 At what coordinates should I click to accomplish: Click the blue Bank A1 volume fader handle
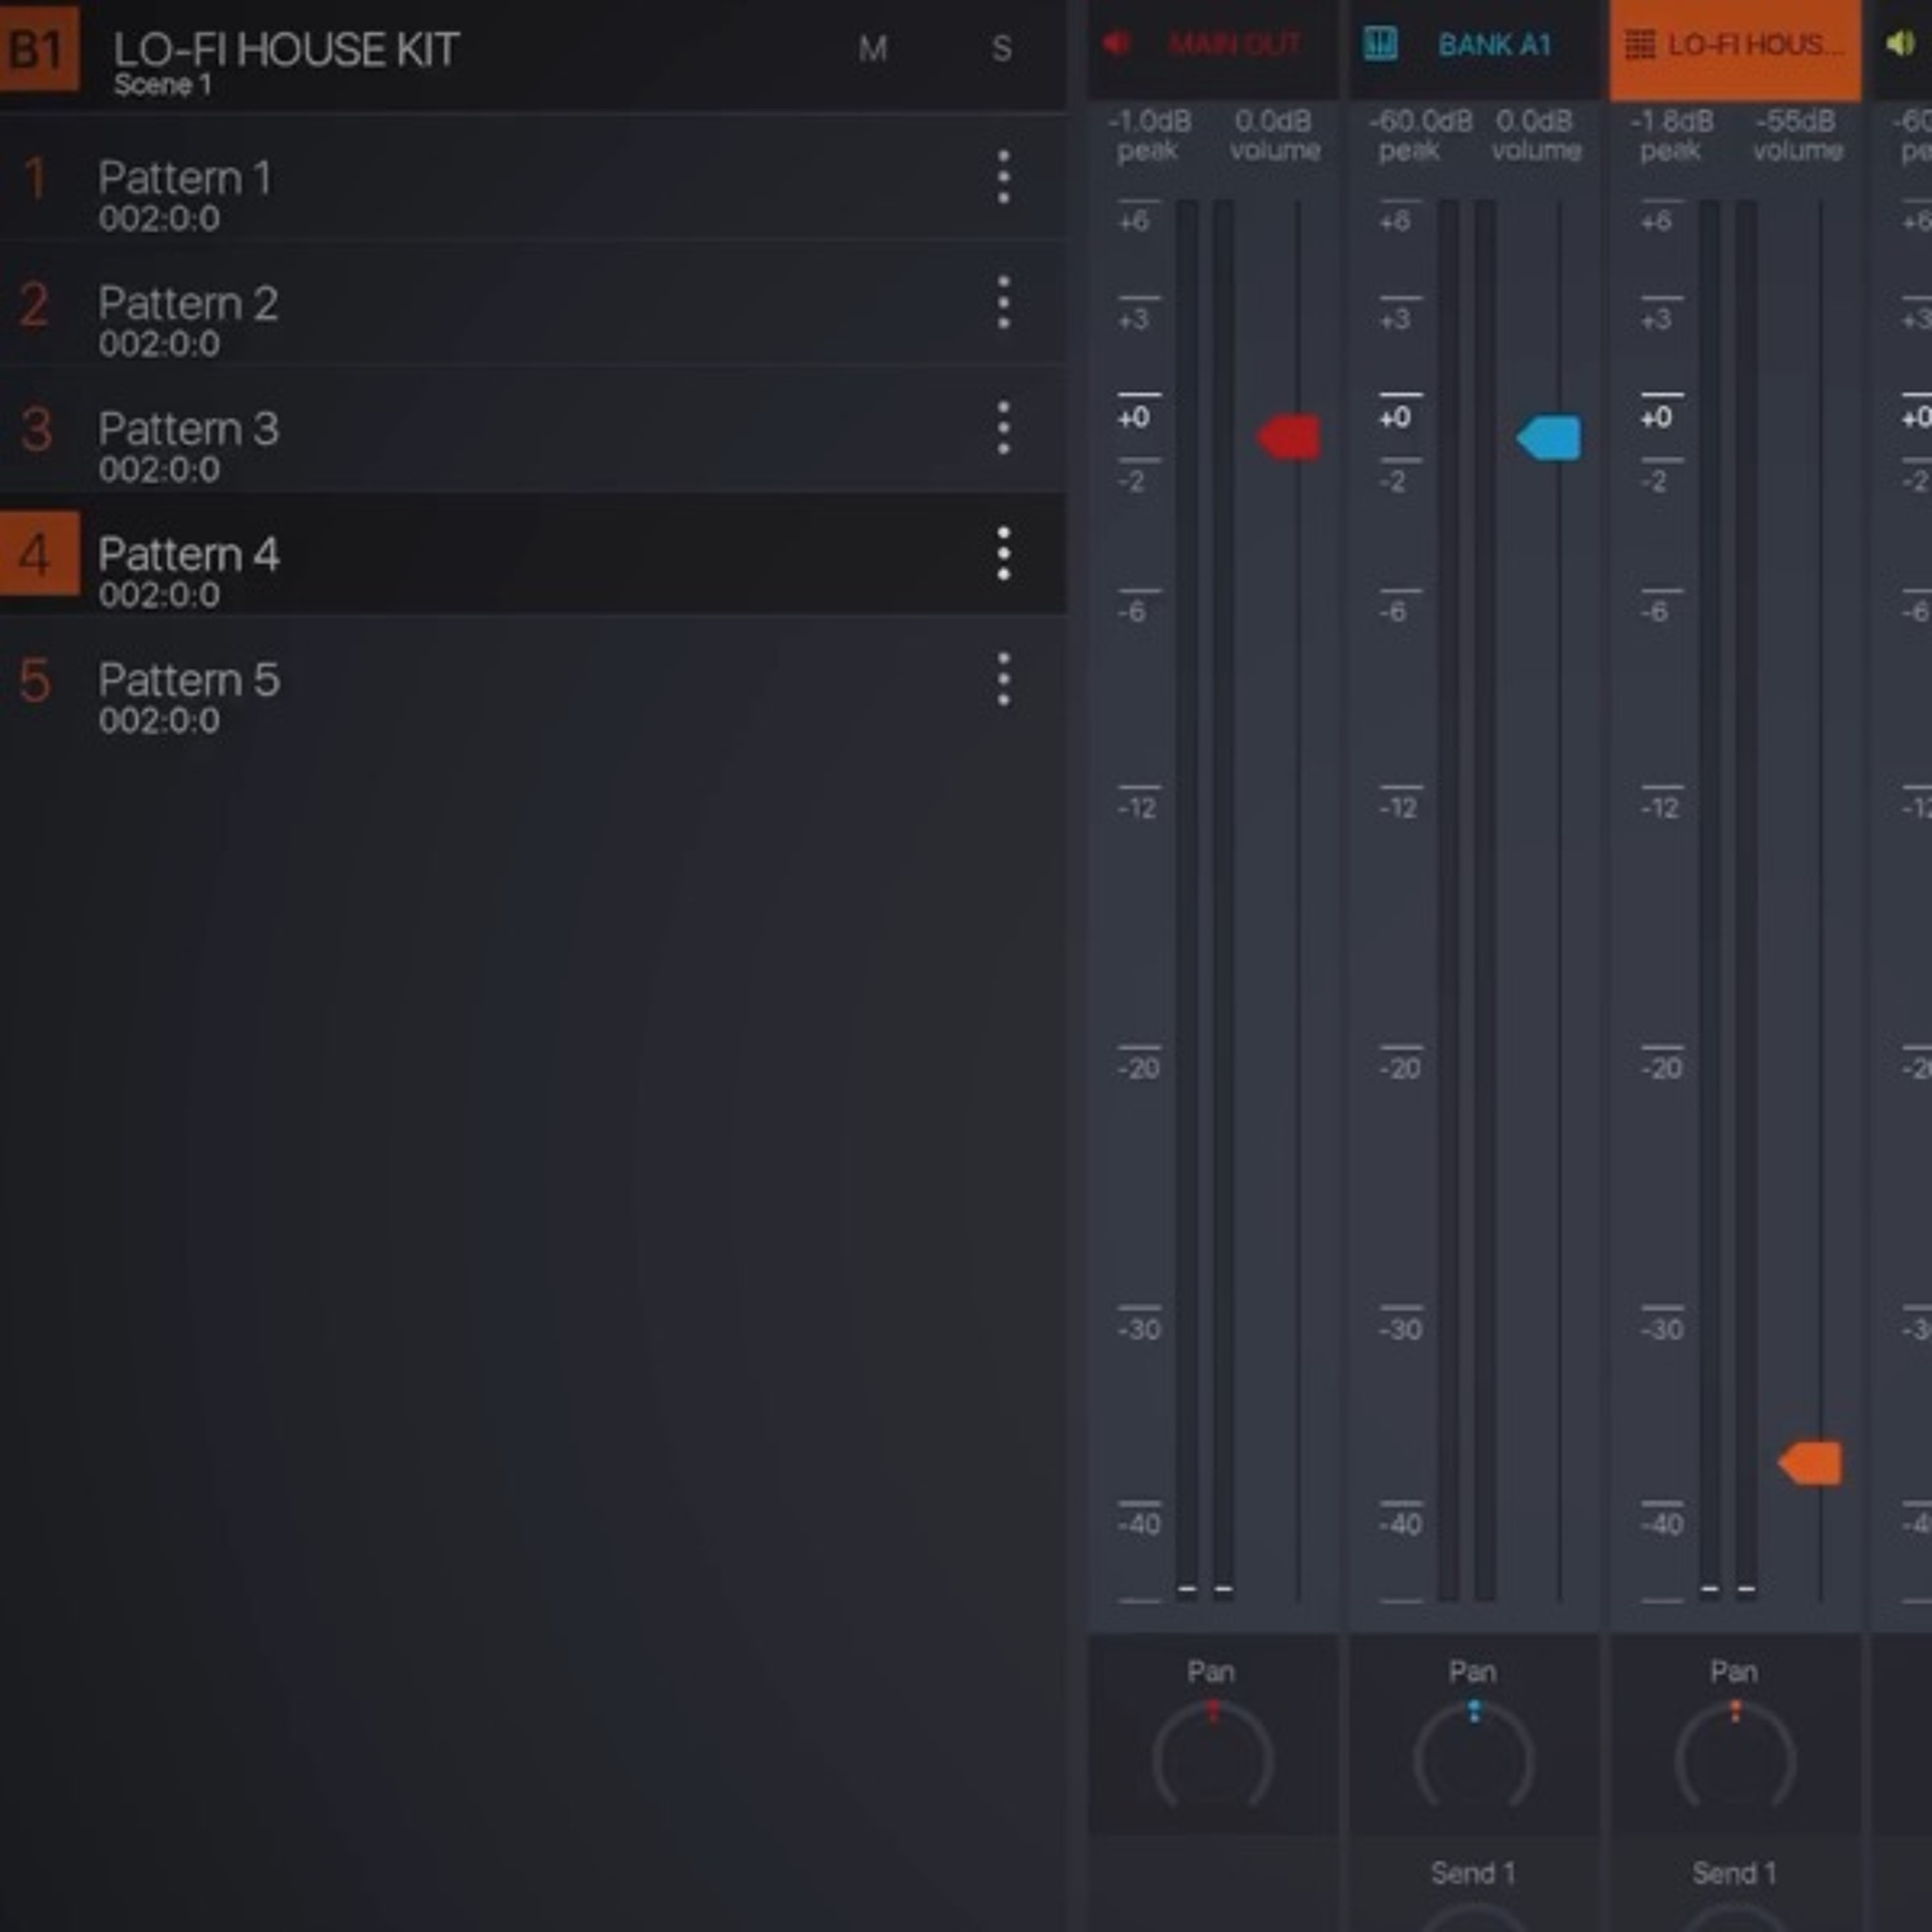click(x=1549, y=437)
